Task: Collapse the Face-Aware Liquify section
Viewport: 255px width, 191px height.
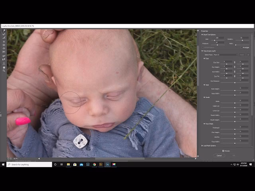Action: point(202,51)
